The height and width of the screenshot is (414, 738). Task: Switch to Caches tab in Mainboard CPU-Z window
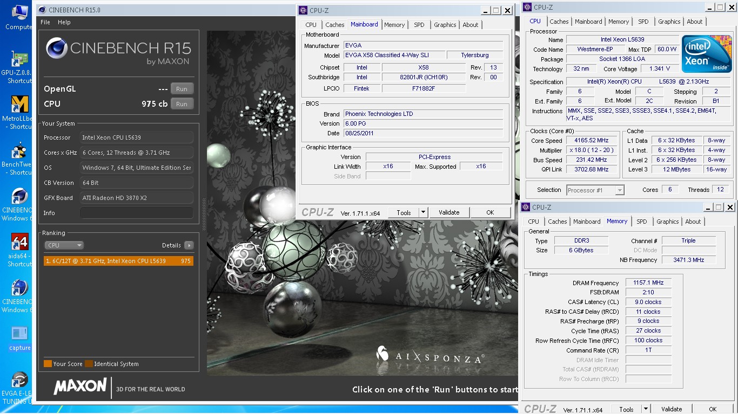tap(335, 25)
